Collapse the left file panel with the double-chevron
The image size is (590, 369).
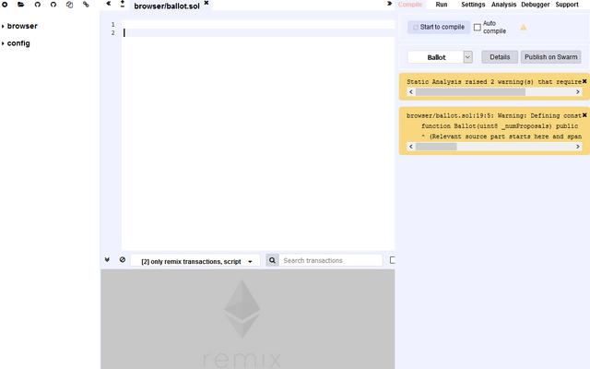click(109, 4)
